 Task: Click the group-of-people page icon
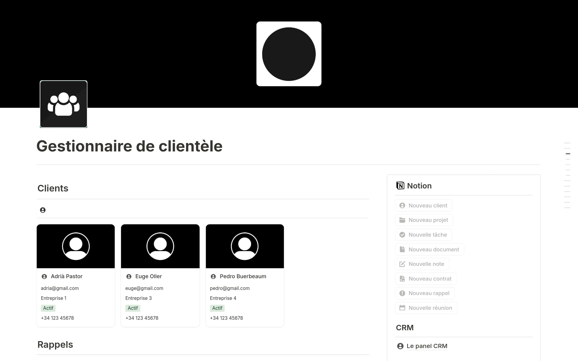(x=63, y=104)
